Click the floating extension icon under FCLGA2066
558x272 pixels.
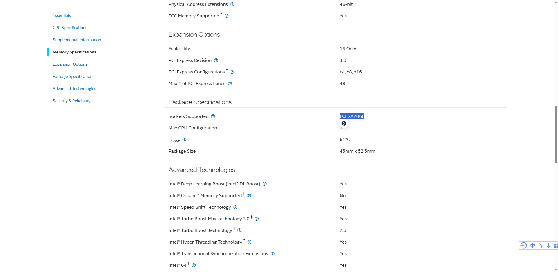pyautogui.click(x=344, y=123)
